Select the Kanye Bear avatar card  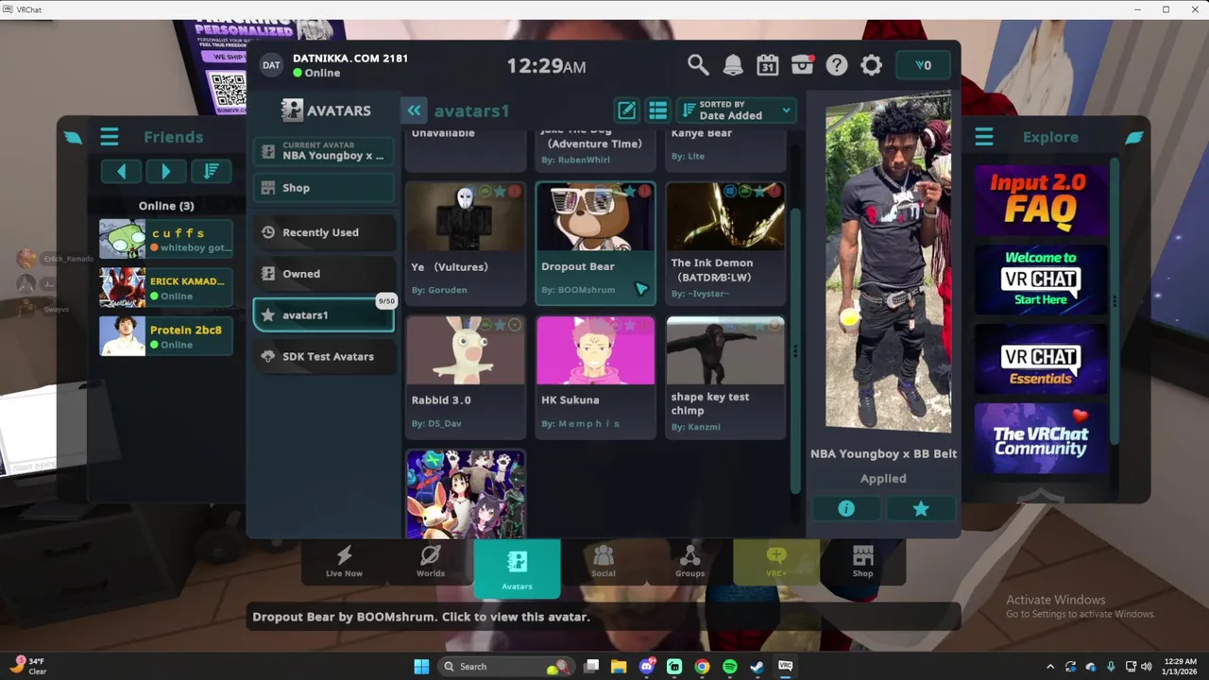[725, 151]
